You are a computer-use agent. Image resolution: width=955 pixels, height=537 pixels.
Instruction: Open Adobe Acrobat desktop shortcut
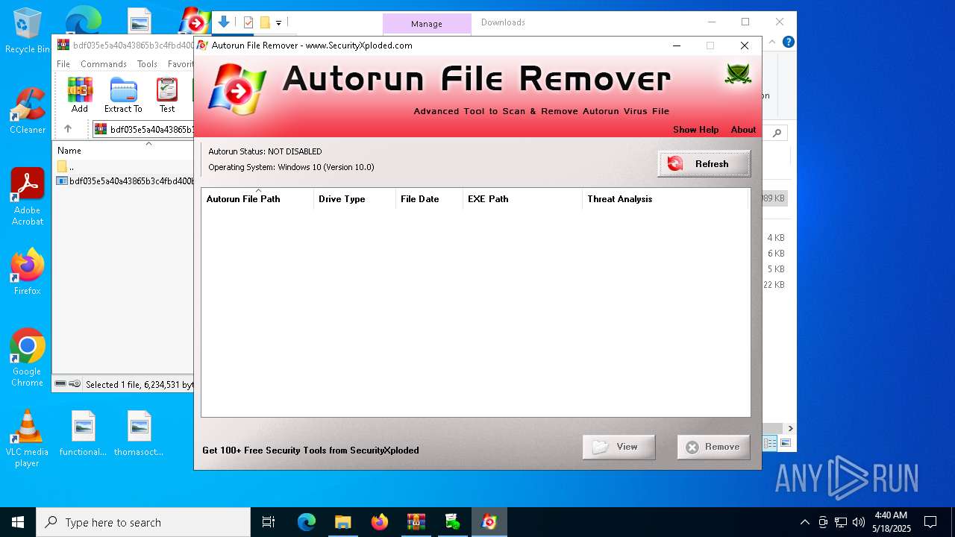tap(28, 197)
